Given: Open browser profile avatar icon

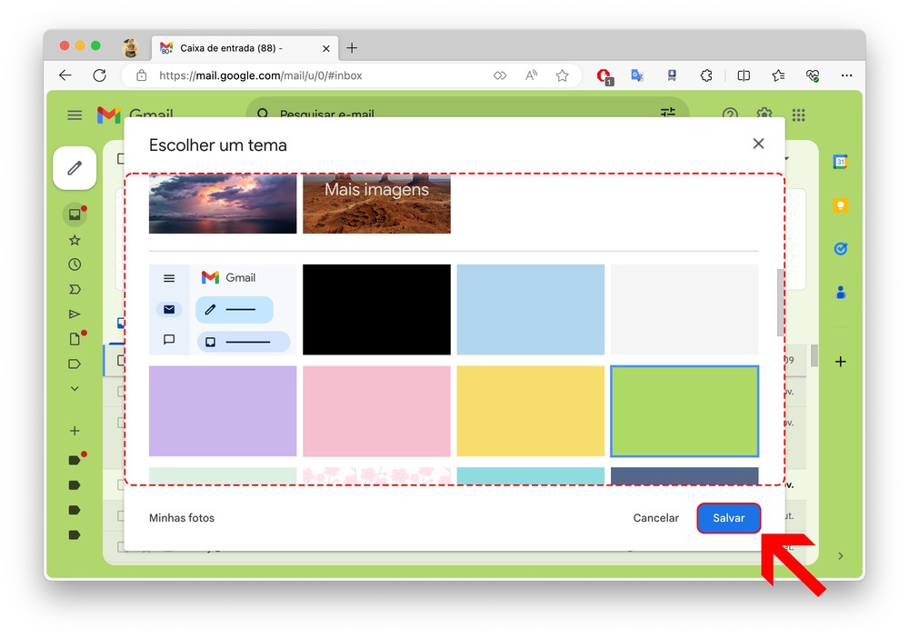Looking at the screenshot, I should pyautogui.click(x=130, y=48).
